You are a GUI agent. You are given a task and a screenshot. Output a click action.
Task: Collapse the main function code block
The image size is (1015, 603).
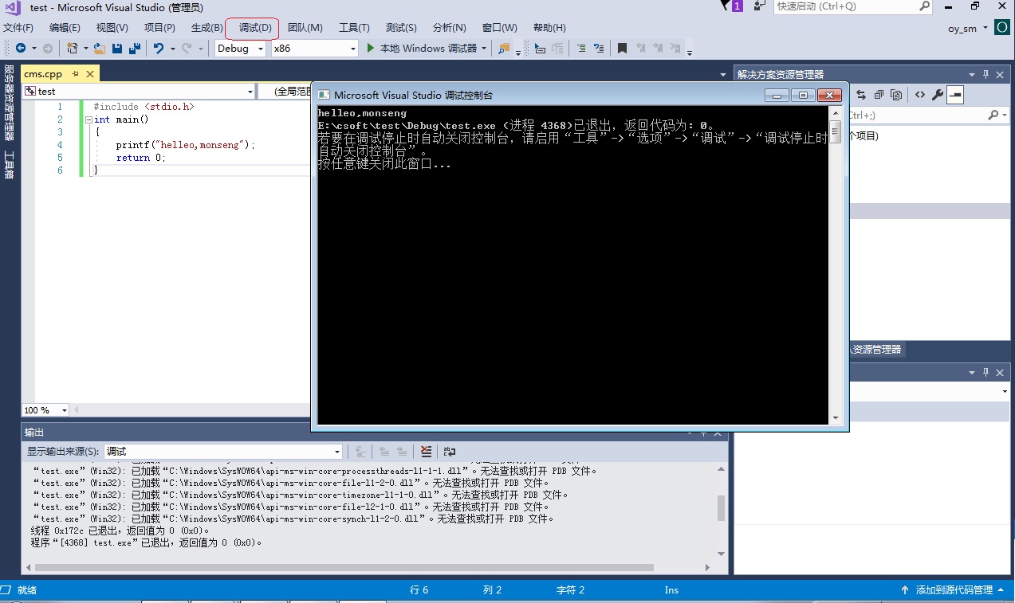coord(88,119)
